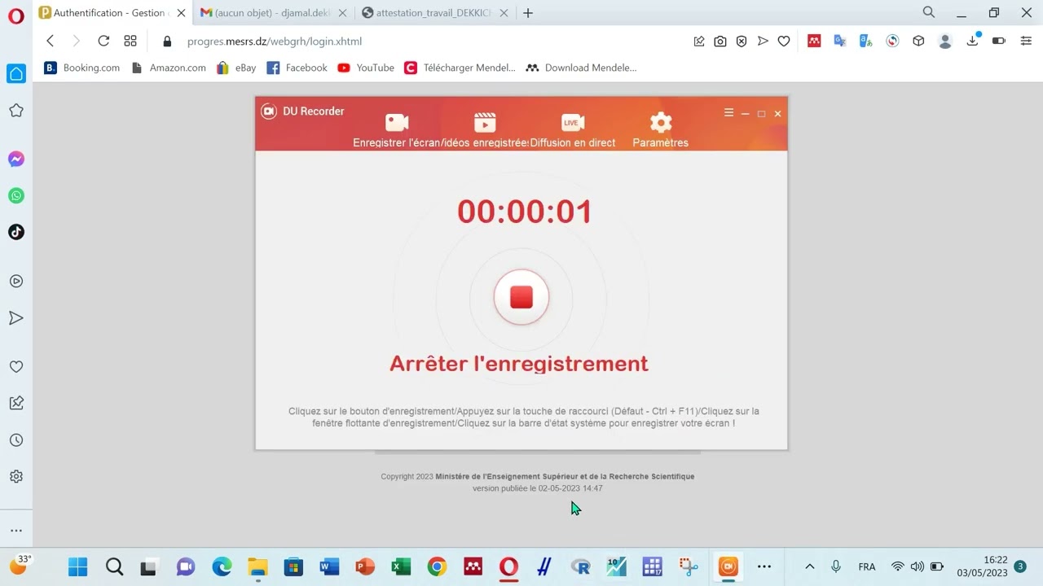1043x586 pixels.
Task: Open Paramètres in DU Recorder
Action: 661,130
